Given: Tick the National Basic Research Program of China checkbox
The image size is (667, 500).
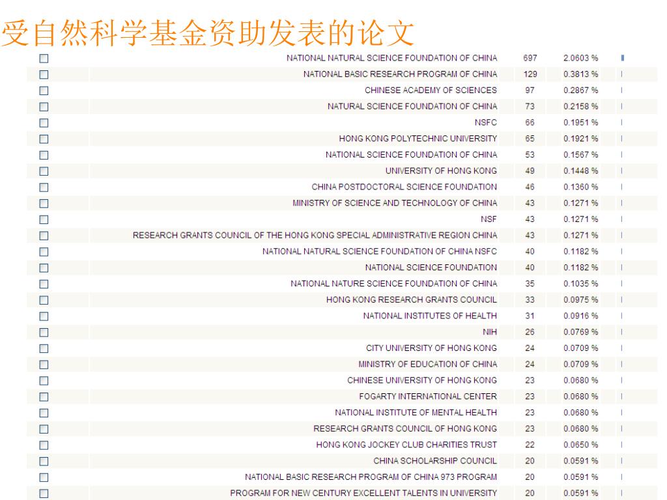Looking at the screenshot, I should coord(44,74).
